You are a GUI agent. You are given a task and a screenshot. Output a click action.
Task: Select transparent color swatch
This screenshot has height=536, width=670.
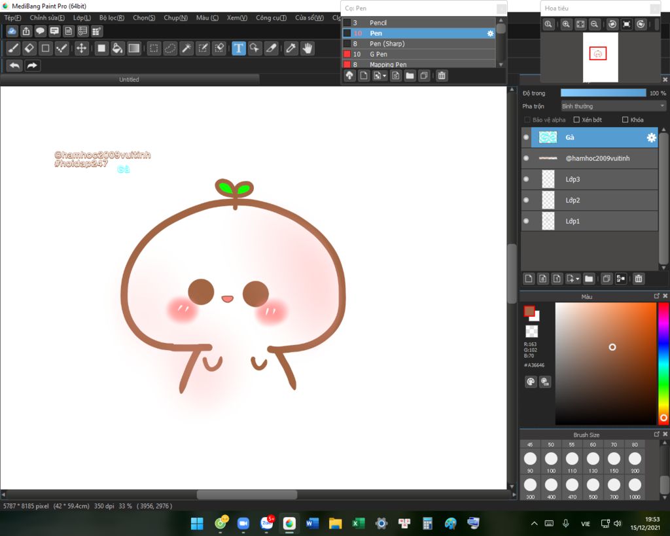click(531, 331)
